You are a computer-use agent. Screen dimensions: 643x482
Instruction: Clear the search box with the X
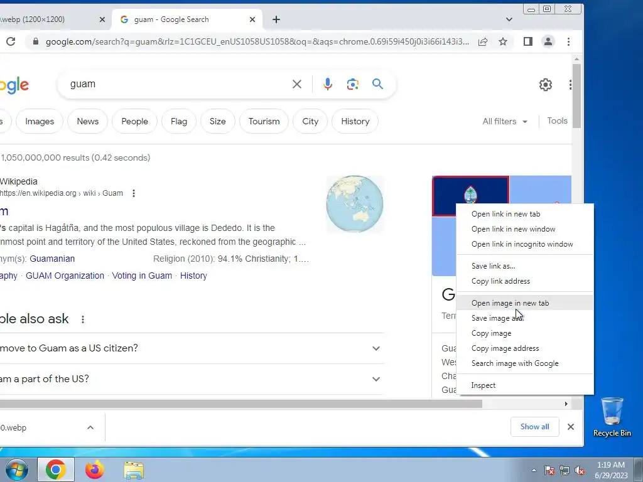[x=297, y=84]
